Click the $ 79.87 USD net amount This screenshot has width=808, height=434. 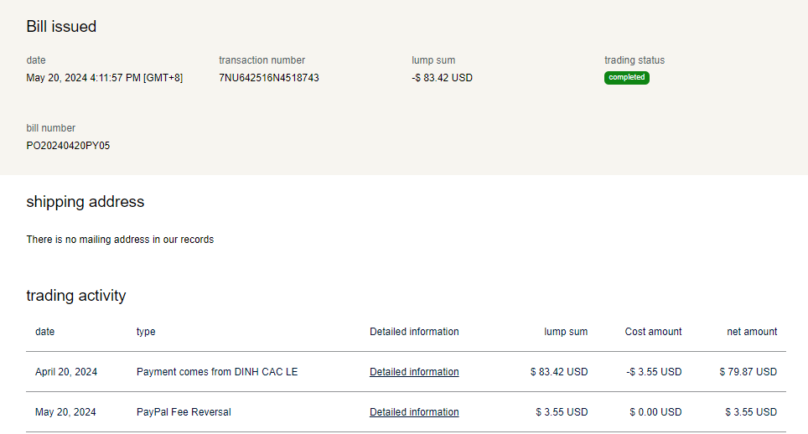[x=748, y=372]
